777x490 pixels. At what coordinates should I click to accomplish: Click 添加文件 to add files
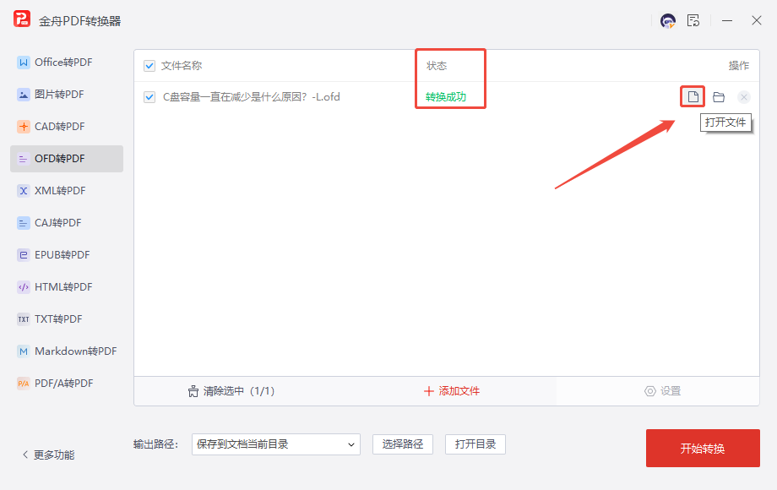pos(452,391)
